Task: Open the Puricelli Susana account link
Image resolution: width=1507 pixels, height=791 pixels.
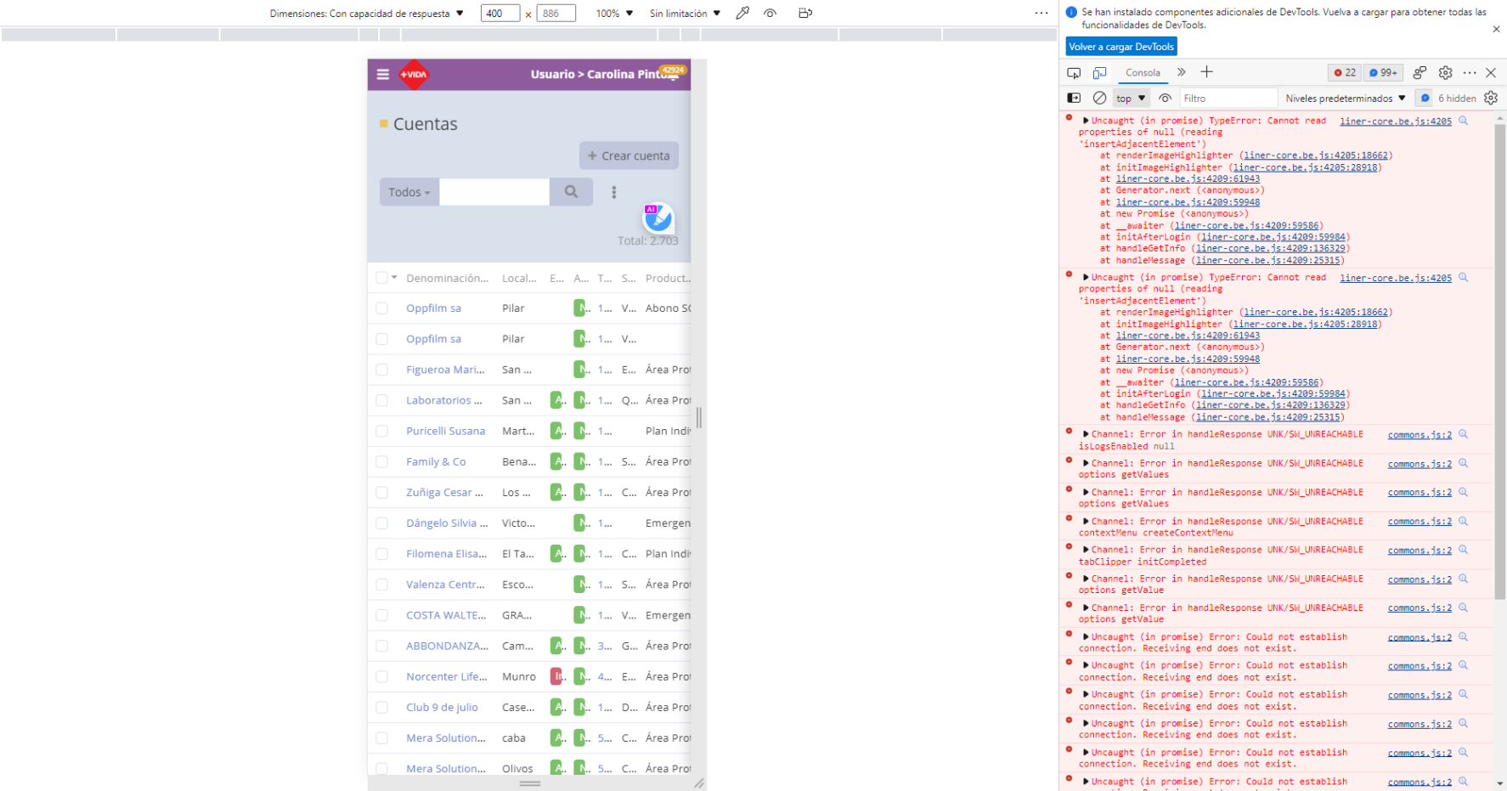Action: tap(445, 431)
